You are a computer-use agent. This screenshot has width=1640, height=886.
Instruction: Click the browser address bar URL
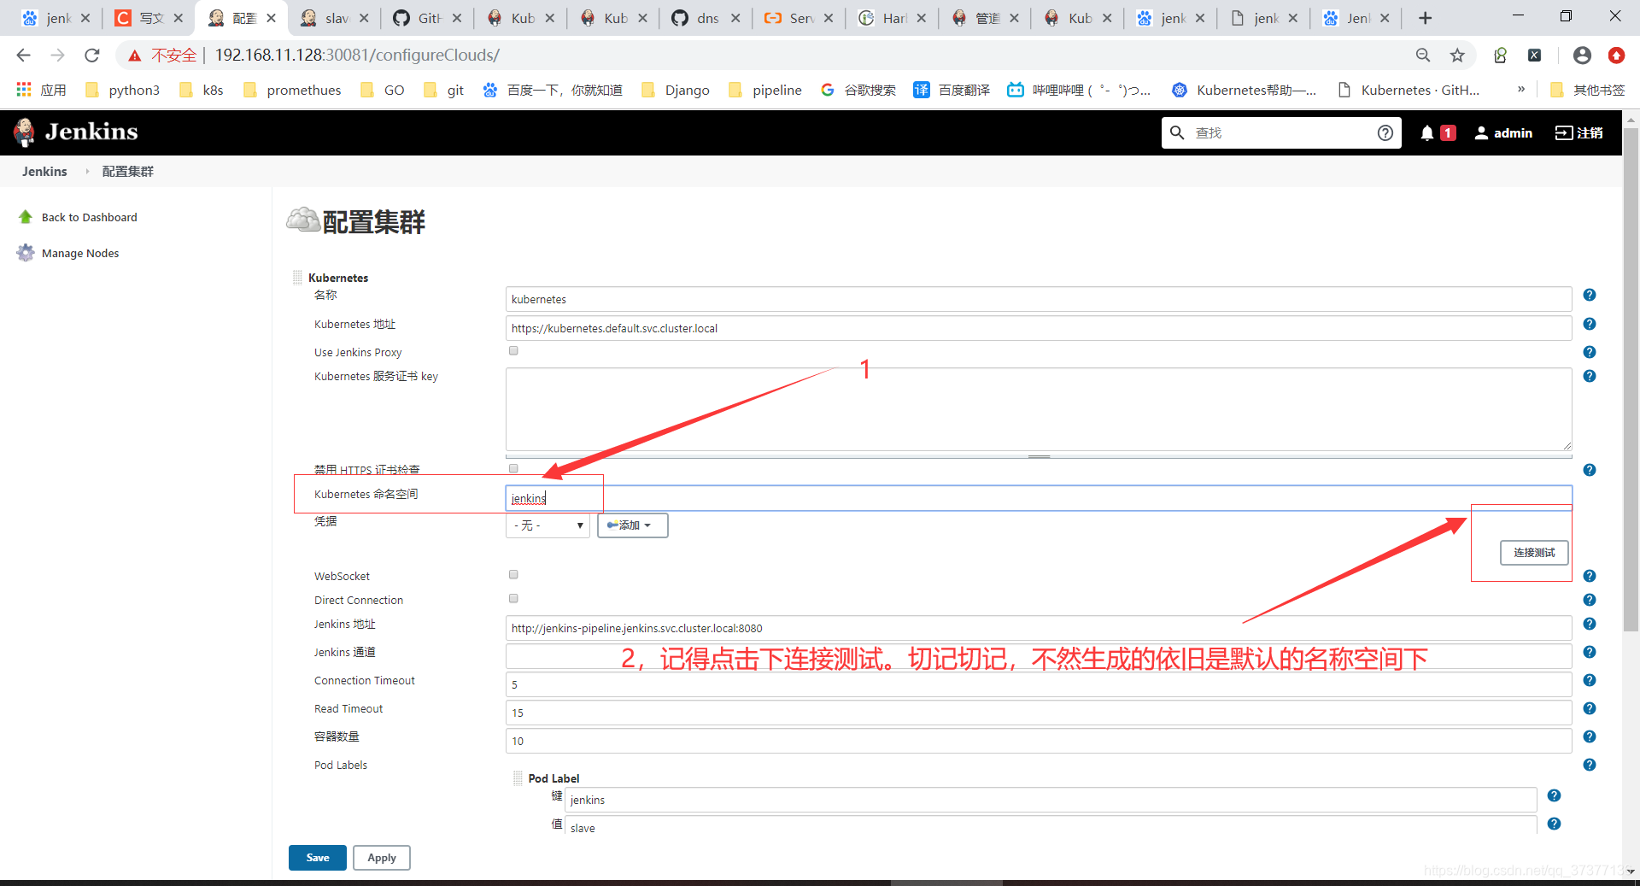coord(357,56)
